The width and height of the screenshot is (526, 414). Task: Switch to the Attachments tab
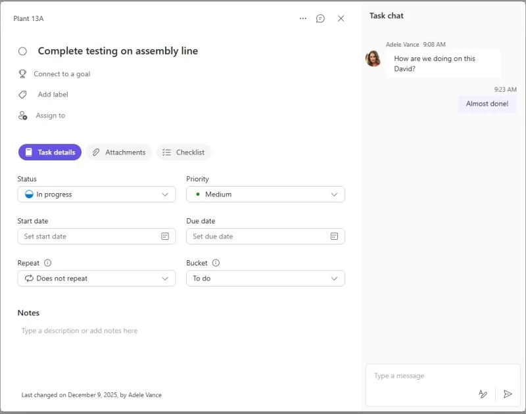118,152
